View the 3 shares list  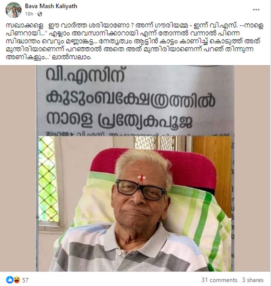pyautogui.click(x=253, y=280)
